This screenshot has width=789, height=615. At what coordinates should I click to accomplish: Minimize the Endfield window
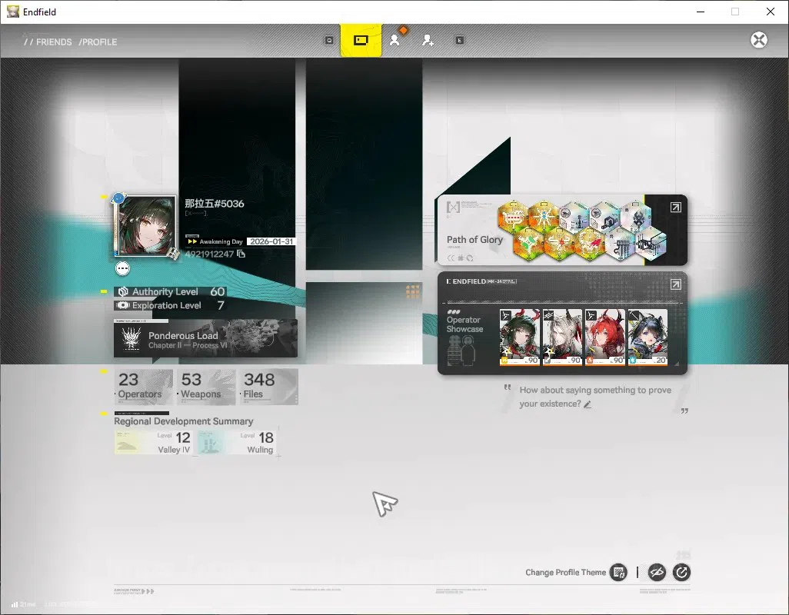point(701,12)
